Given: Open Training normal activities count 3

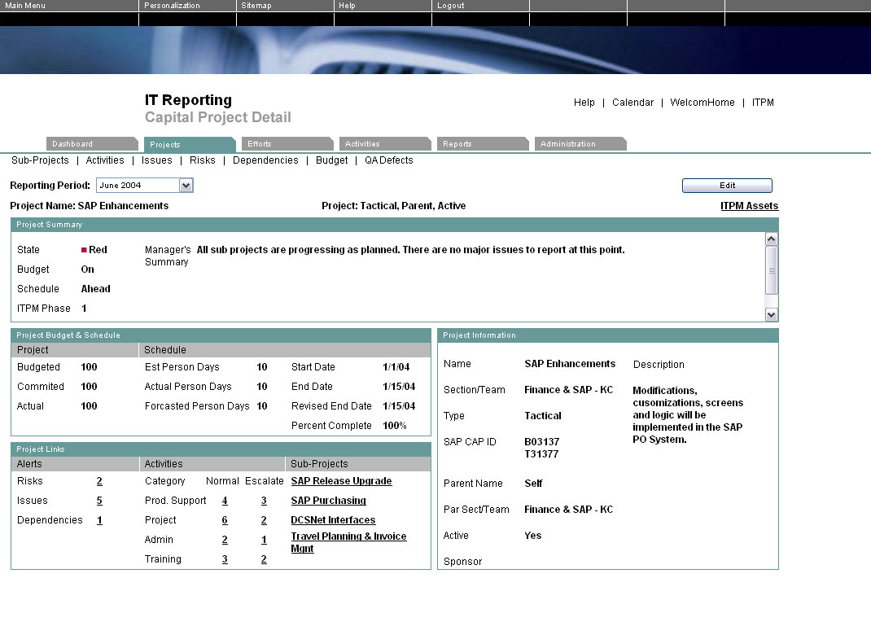Looking at the screenshot, I should tap(225, 559).
